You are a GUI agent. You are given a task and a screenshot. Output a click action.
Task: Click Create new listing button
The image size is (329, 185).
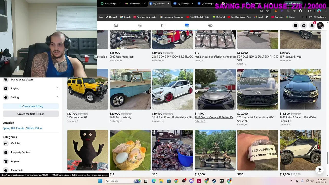tap(31, 106)
